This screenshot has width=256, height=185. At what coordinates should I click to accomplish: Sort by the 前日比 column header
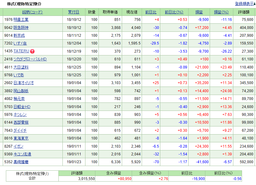click(151, 12)
